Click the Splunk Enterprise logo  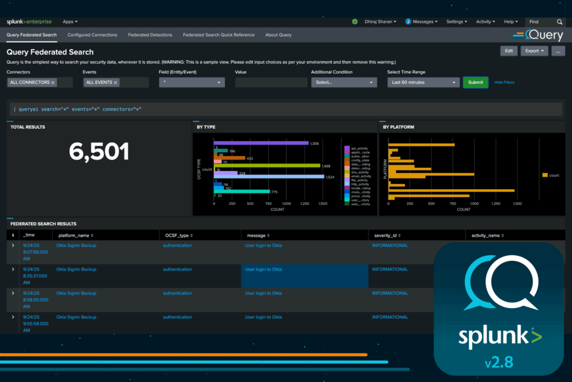29,22
